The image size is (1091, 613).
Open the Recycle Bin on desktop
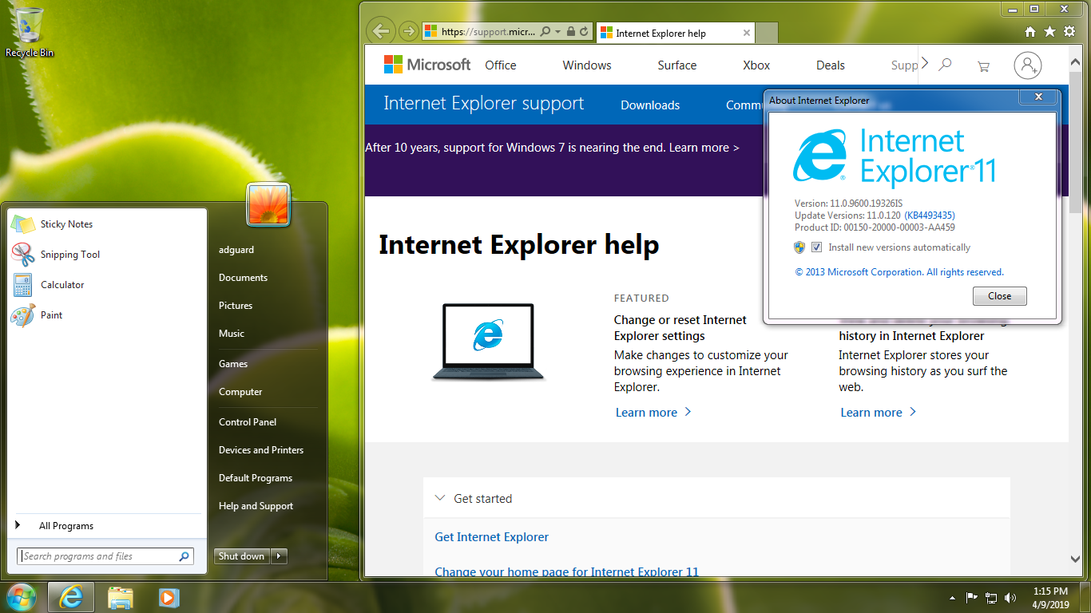pyautogui.click(x=30, y=32)
